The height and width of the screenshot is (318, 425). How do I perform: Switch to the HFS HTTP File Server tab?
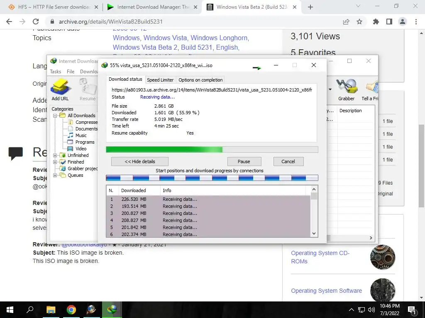pyautogui.click(x=54, y=7)
